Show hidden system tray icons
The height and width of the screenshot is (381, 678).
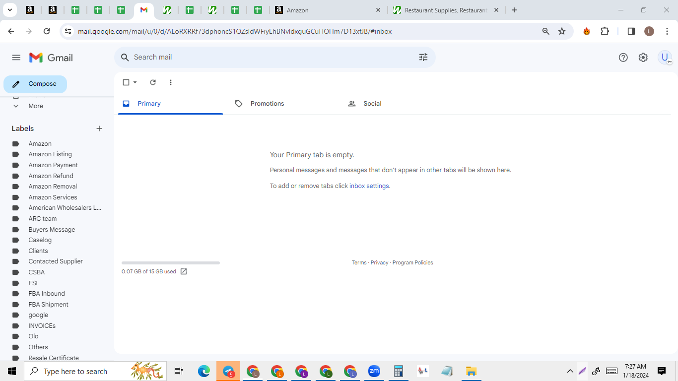pos(570,371)
